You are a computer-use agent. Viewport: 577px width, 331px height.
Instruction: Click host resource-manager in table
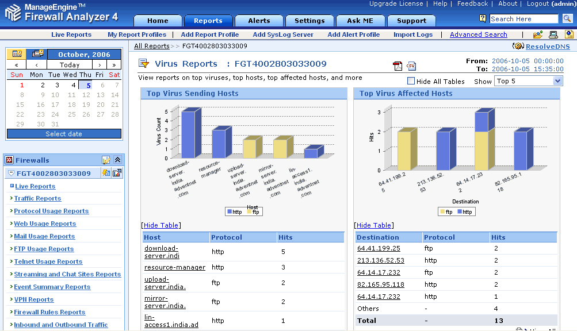[x=175, y=267]
